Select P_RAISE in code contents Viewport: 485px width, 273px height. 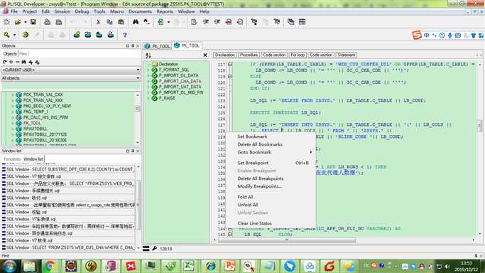167,98
